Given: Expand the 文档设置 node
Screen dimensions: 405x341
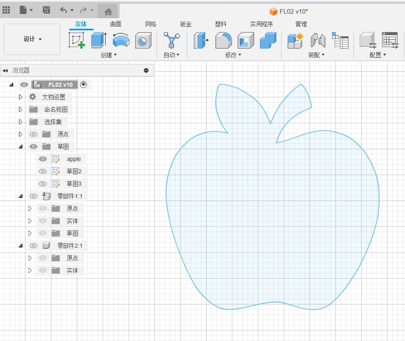Looking at the screenshot, I should coord(20,97).
